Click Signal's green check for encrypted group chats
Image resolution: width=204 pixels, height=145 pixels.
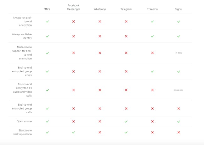pos(179,71)
